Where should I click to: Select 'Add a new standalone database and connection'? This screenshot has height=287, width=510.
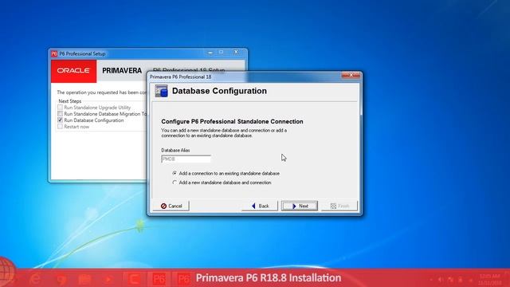click(x=222, y=183)
